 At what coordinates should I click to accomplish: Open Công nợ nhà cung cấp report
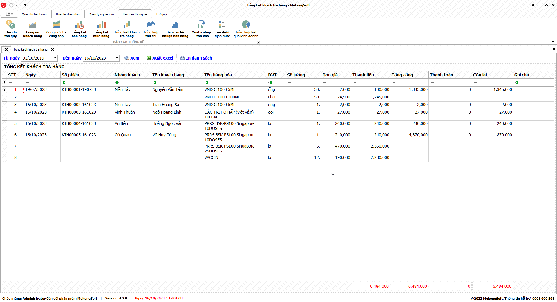[x=56, y=29]
